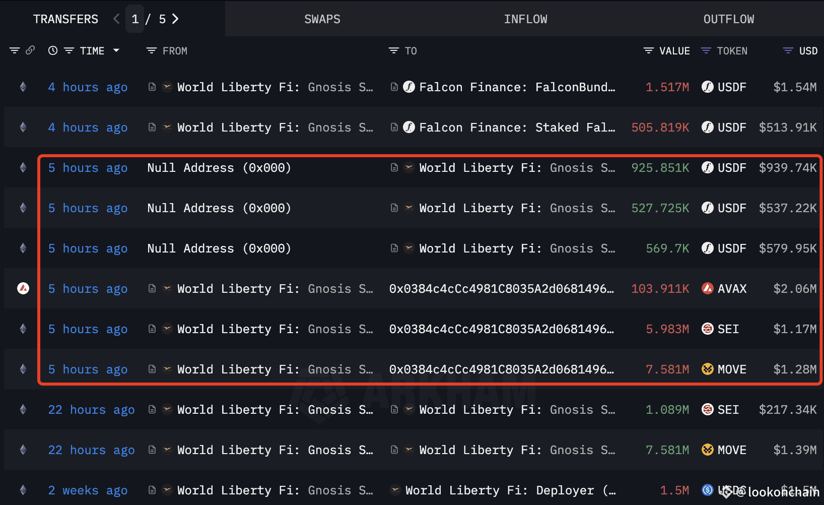Click the SEI token icon in the $1.17M row
The width and height of the screenshot is (824, 505).
(708, 329)
